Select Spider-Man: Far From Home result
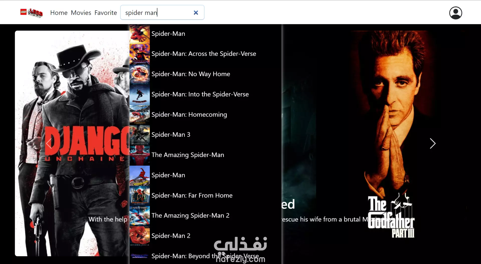 205,195
